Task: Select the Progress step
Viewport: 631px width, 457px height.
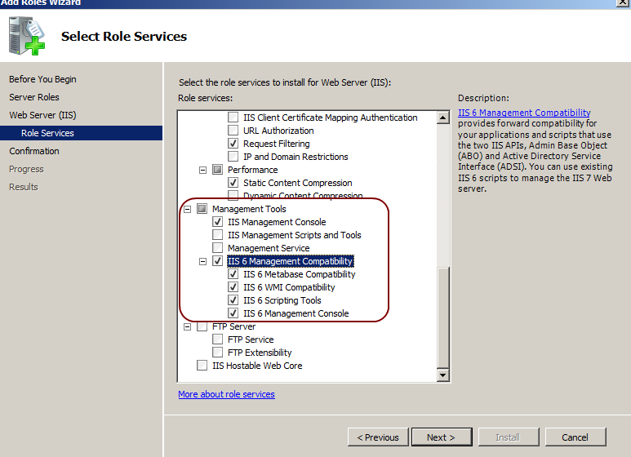Action: click(26, 169)
